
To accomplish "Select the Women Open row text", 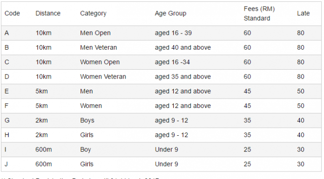I will pyautogui.click(x=100, y=62).
